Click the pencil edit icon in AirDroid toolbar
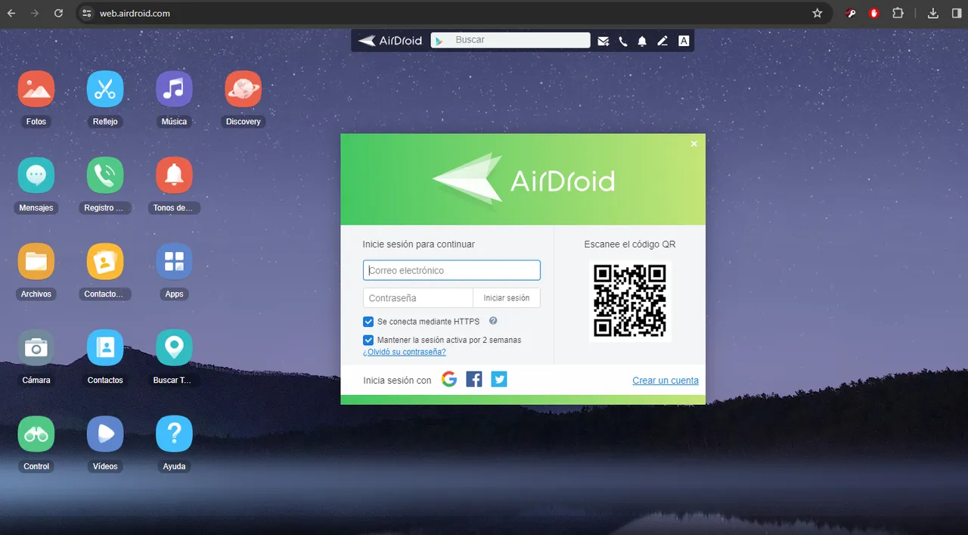The width and height of the screenshot is (968, 535). (x=662, y=41)
